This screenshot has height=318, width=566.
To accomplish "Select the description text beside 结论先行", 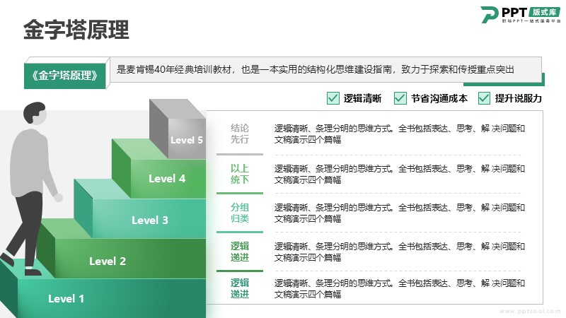I will [399, 134].
